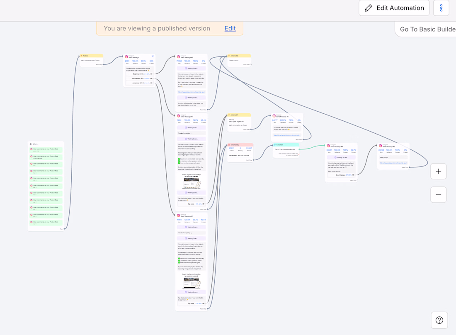
Task: Click Tap here button in upper Message #1
Action: point(192,204)
